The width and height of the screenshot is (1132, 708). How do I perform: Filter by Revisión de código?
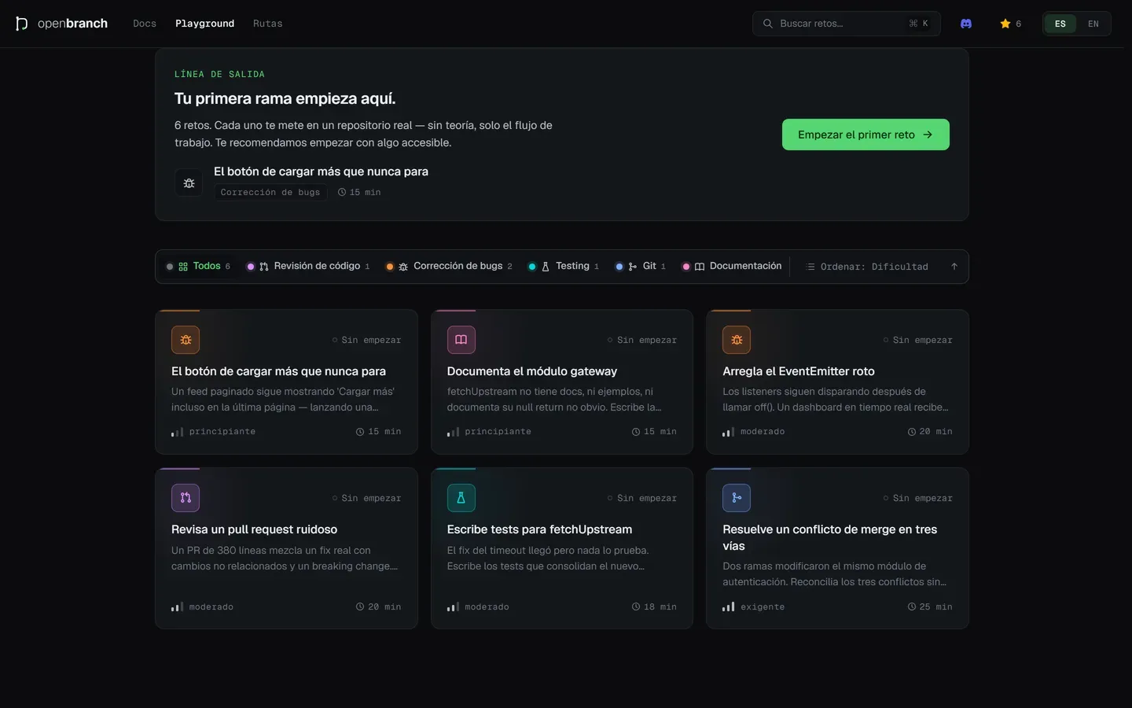coord(308,267)
